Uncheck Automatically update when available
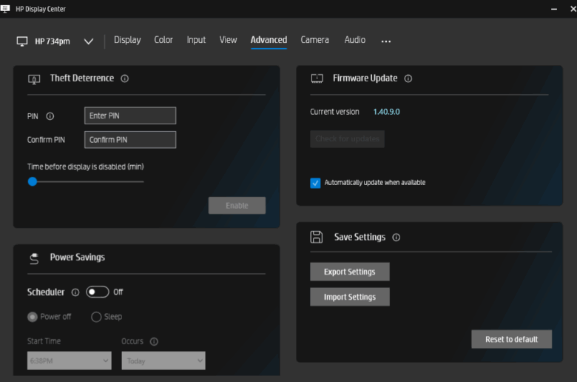 [x=315, y=183]
